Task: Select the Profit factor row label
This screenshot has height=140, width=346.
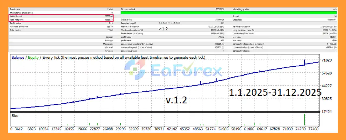Action: coord(15,23)
